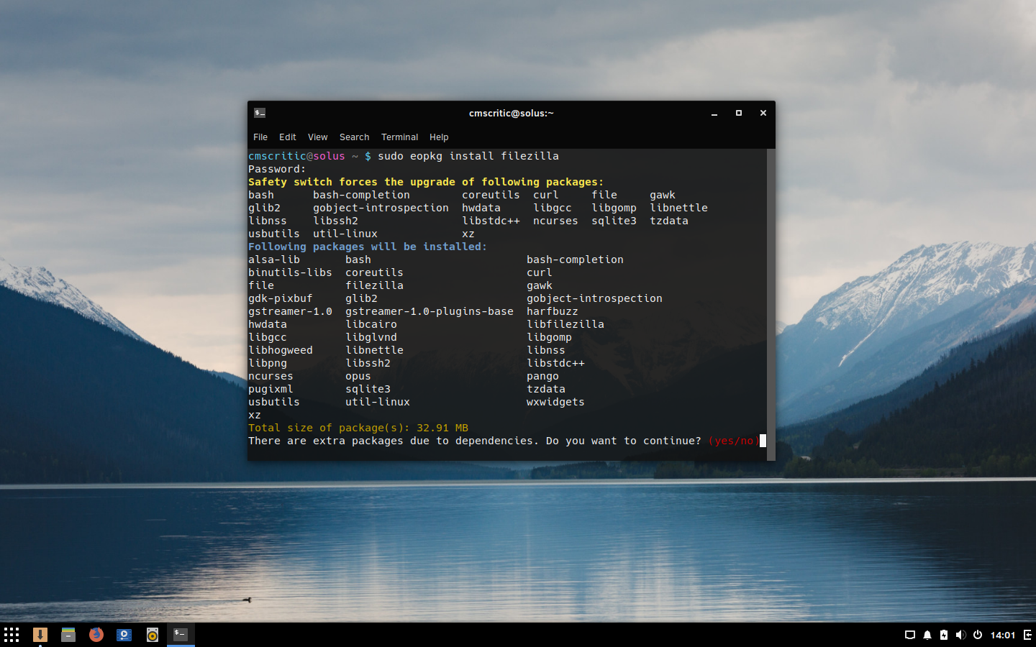Click 'libpng' package name

[x=268, y=363]
